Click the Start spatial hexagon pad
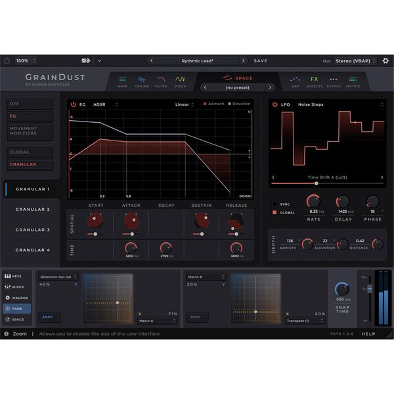The image size is (394, 394). click(95, 221)
